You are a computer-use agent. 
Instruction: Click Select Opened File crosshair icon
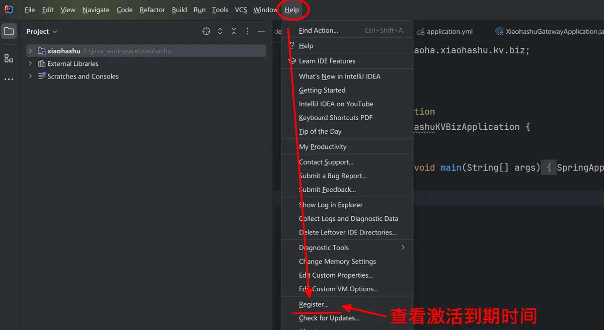point(206,31)
